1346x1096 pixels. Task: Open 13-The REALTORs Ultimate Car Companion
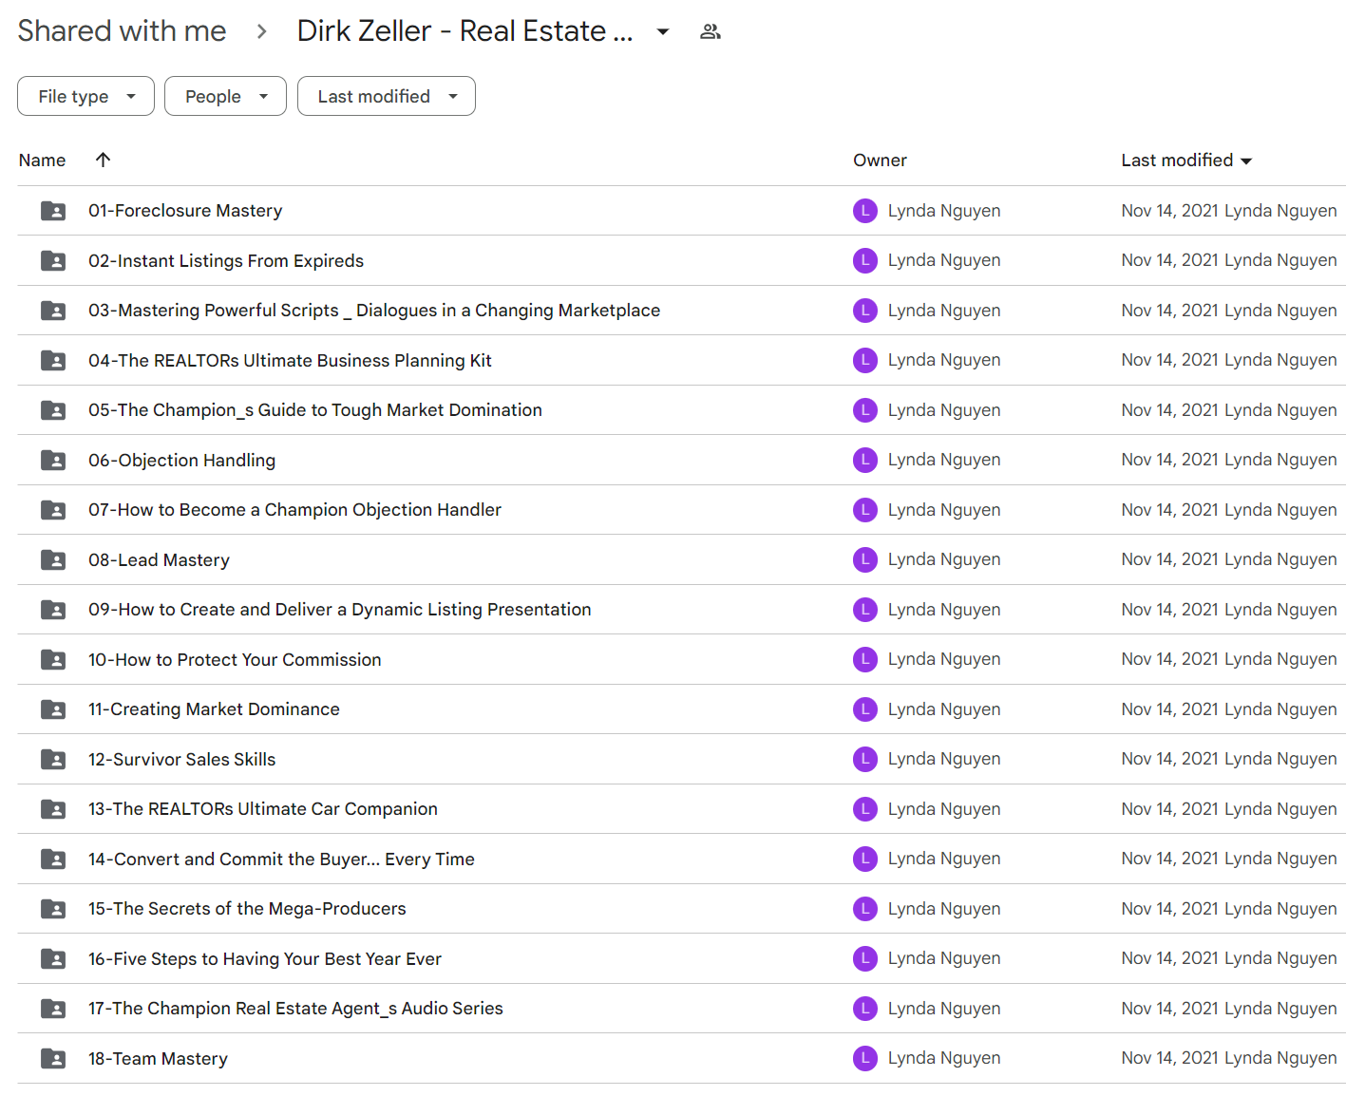(x=263, y=809)
